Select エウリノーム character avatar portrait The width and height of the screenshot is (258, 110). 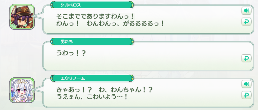point(22,90)
